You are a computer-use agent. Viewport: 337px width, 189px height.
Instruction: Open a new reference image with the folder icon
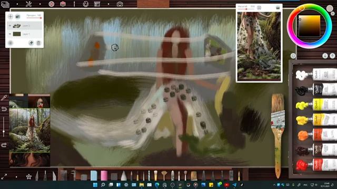(277, 8)
